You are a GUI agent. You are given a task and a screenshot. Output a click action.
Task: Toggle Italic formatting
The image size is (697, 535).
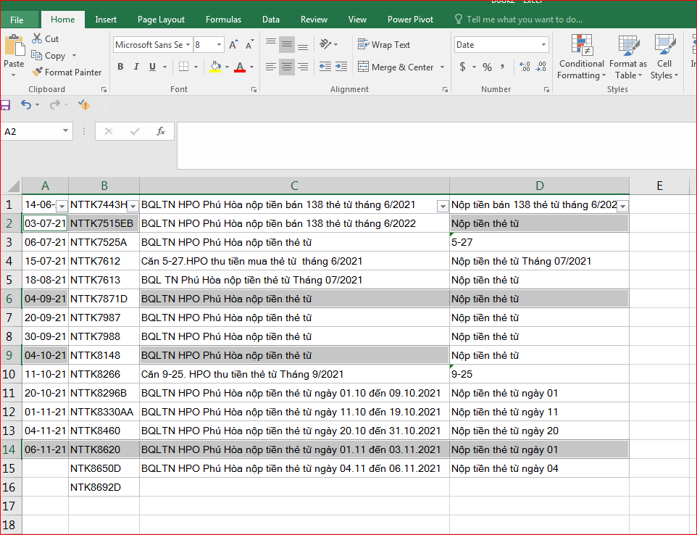tap(136, 67)
